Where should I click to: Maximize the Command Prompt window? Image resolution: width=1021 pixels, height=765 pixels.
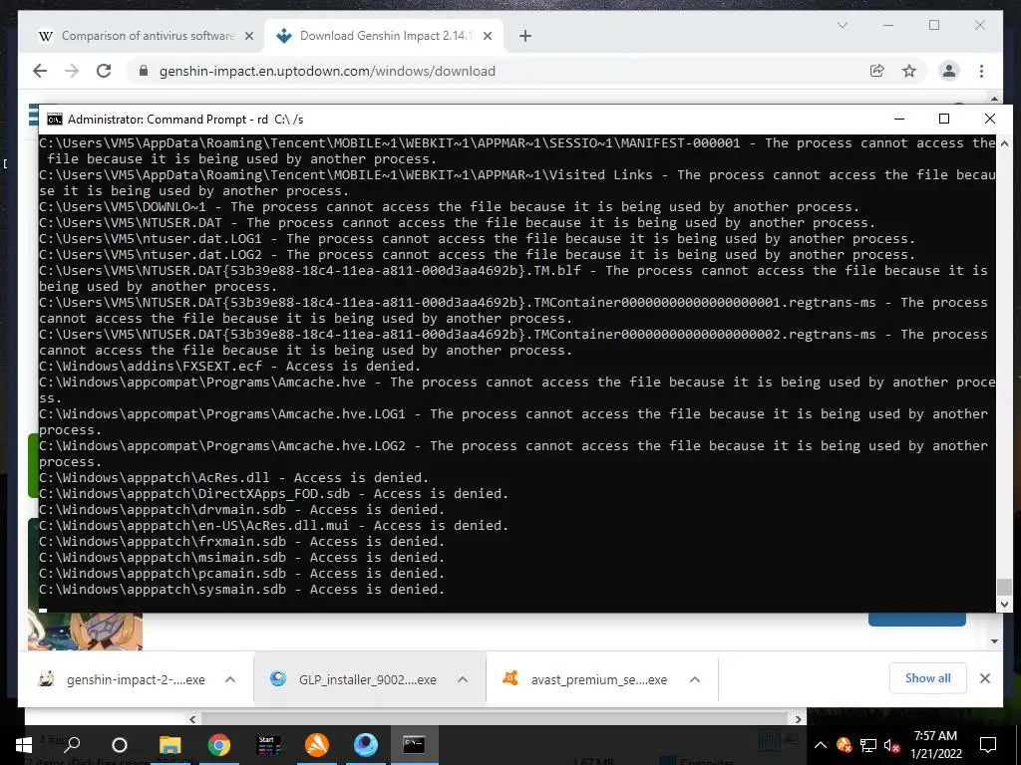tap(944, 119)
